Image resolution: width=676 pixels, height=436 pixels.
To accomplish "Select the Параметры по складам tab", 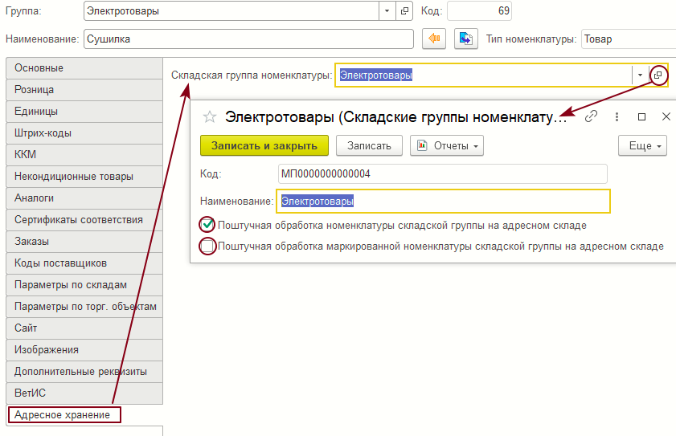I will [84, 285].
